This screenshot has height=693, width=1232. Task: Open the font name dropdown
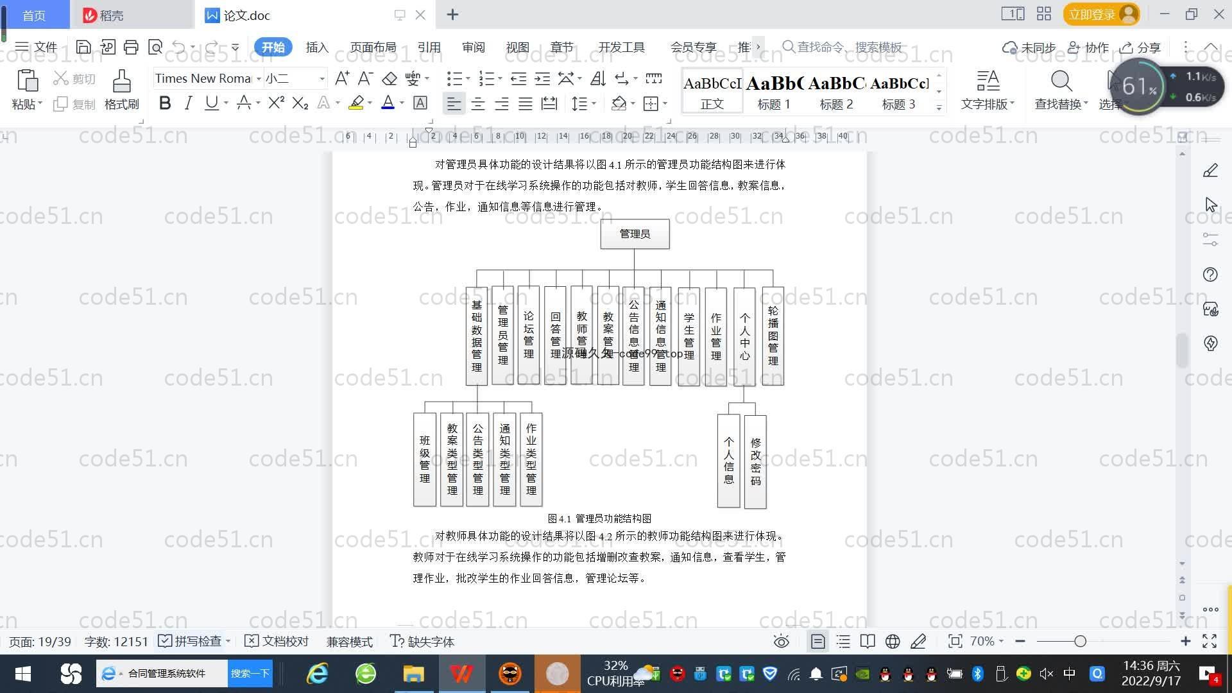pos(259,79)
